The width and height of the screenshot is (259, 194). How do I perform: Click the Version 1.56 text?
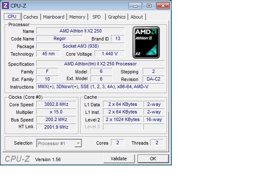click(x=48, y=159)
